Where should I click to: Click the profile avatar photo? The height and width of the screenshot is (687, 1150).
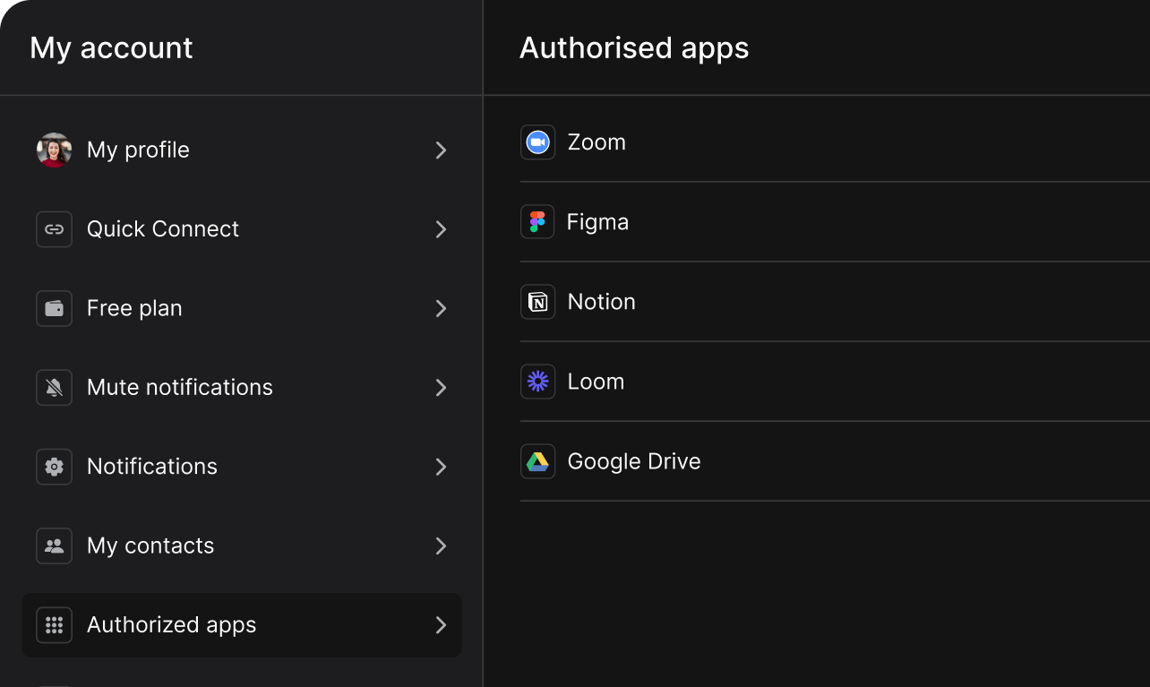click(54, 150)
